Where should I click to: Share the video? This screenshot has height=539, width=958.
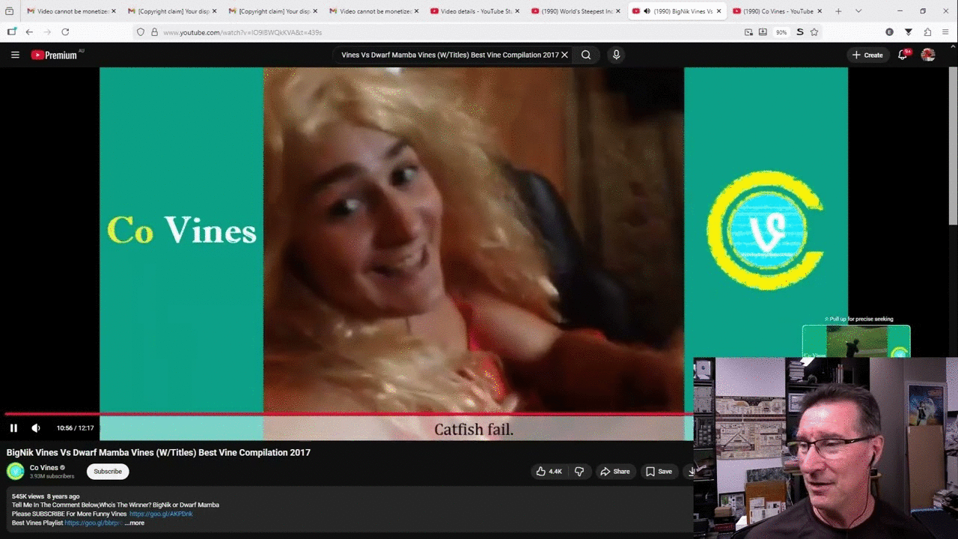coord(615,472)
